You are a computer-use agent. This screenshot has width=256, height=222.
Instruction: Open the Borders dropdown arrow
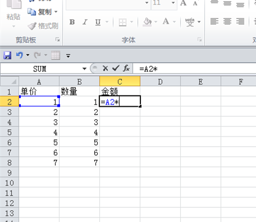(x=131, y=22)
